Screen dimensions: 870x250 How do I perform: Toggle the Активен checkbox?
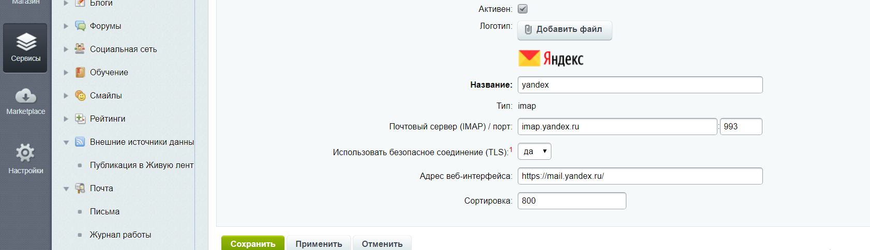pos(523,9)
